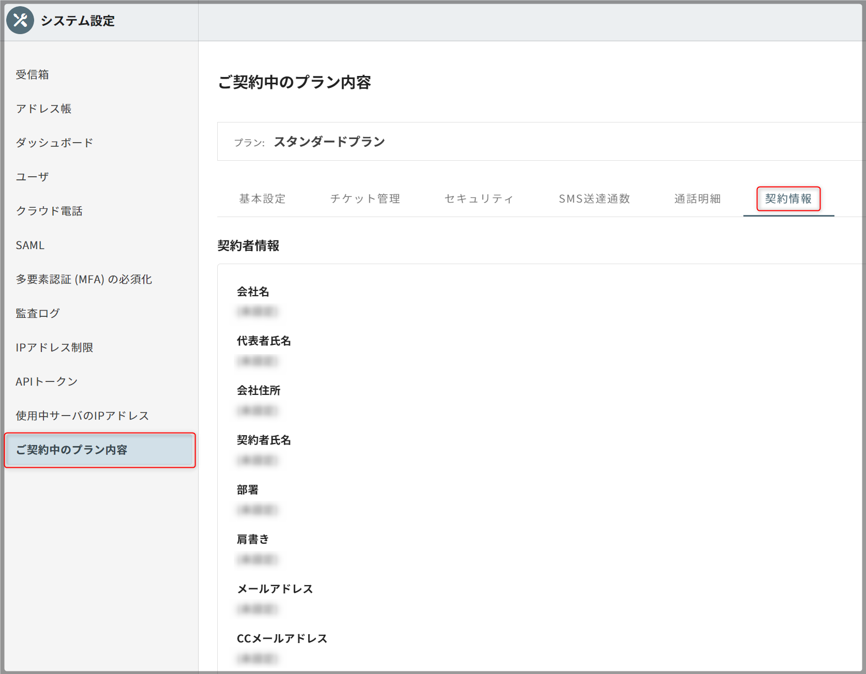This screenshot has height=674, width=866.
Task: Open the セキュリティ tab
Action: pyautogui.click(x=479, y=198)
